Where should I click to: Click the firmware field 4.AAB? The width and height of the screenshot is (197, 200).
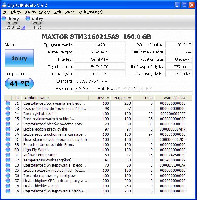(100, 45)
